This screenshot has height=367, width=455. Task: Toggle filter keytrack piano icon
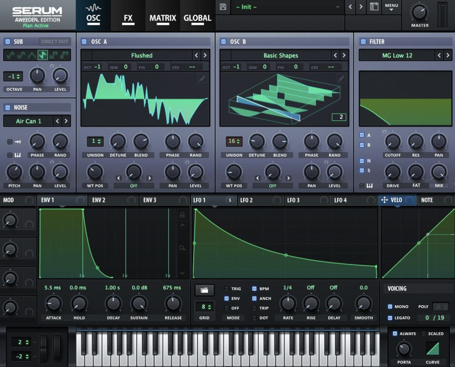[x=369, y=186]
